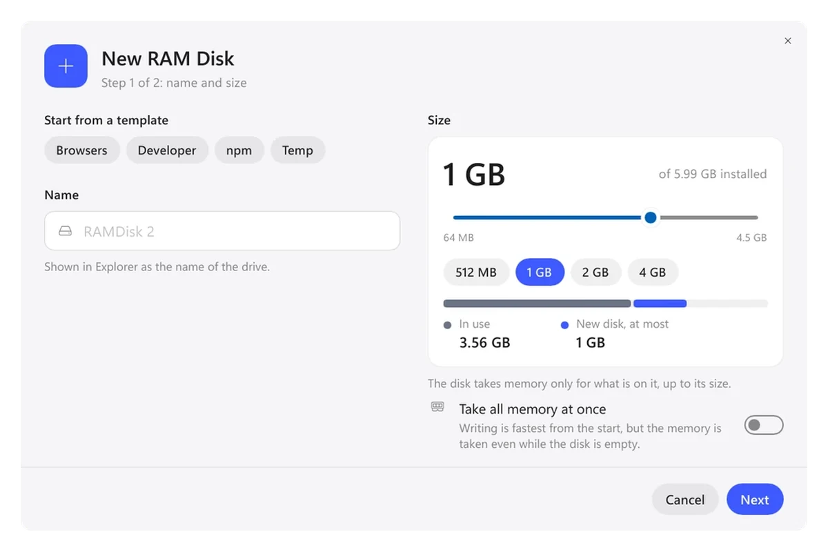Click the memory chip icon beside Take all memory
The image size is (828, 552).
click(437, 406)
